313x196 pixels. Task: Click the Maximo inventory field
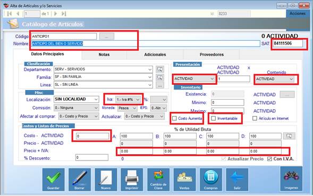click(x=227, y=111)
